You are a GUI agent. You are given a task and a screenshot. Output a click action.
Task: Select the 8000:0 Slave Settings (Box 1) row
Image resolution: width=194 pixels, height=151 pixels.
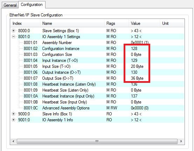(x=97, y=31)
